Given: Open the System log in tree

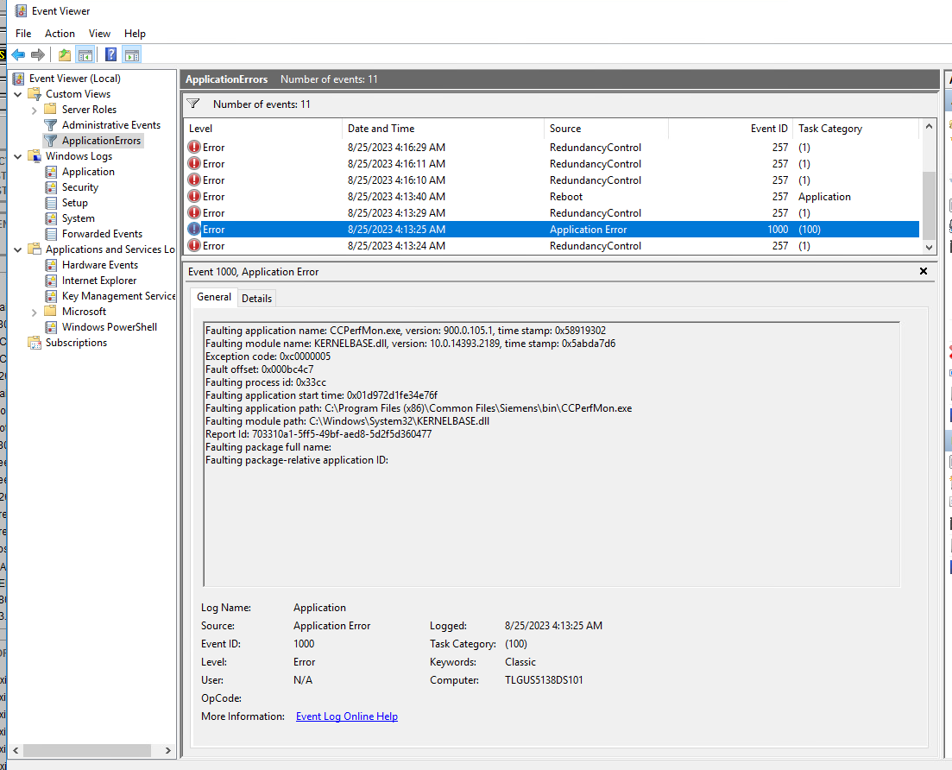Looking at the screenshot, I should pyautogui.click(x=78, y=218).
